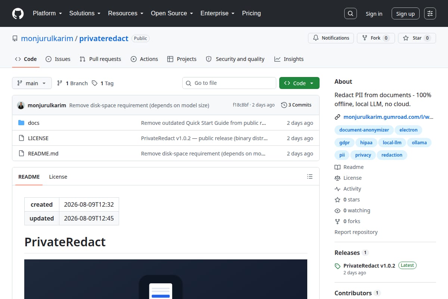This screenshot has height=299, width=448.
Task: Click the document-anonymizer topic tag
Action: click(x=364, y=130)
